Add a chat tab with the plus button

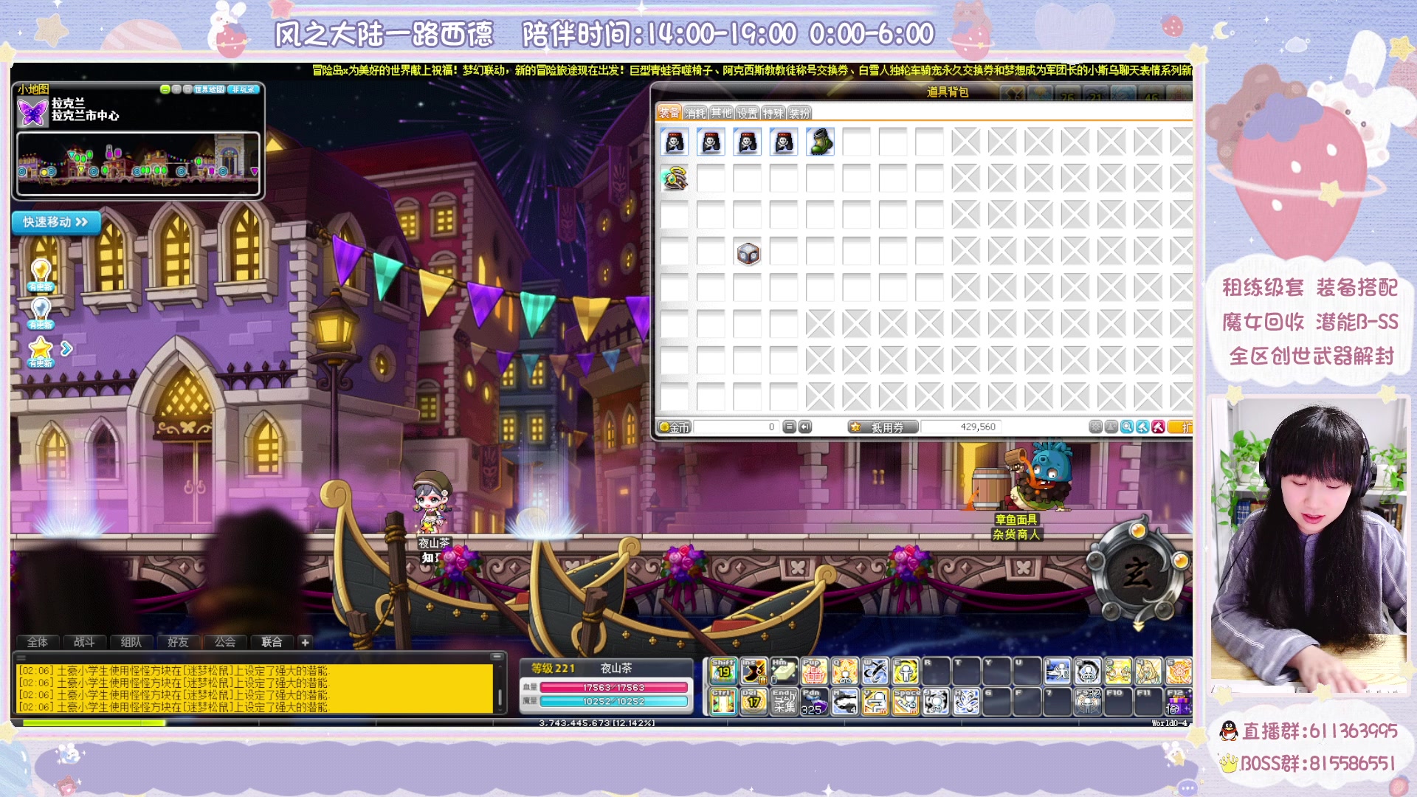(x=305, y=642)
